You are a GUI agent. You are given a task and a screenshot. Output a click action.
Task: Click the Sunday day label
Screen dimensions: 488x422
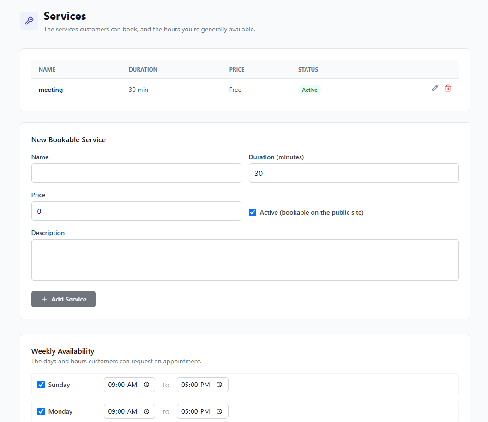point(59,385)
